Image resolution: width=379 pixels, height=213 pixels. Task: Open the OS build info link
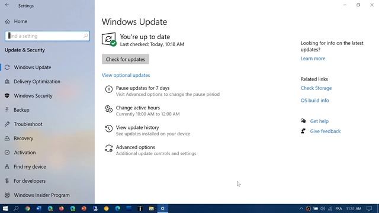pyautogui.click(x=314, y=101)
